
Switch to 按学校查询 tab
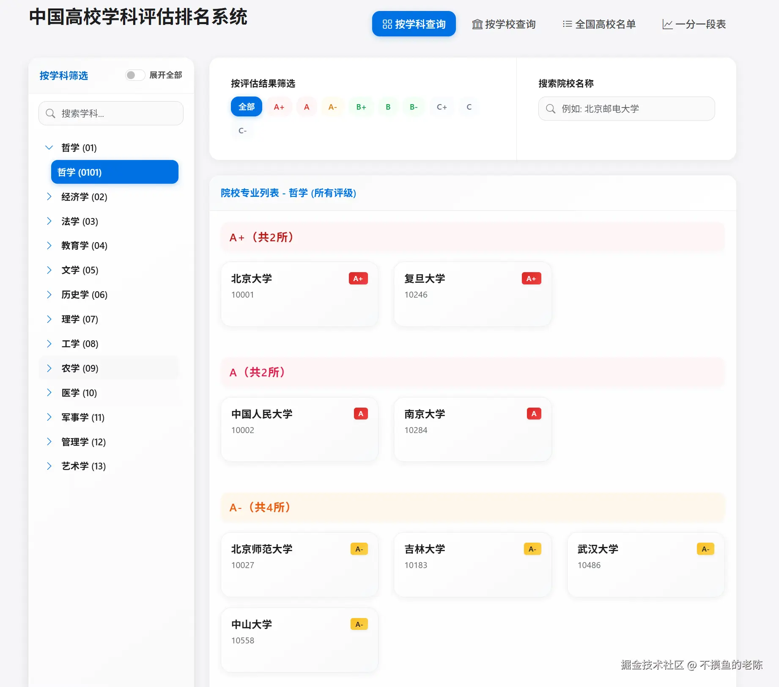pyautogui.click(x=504, y=24)
